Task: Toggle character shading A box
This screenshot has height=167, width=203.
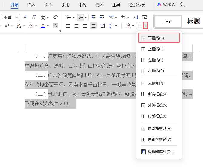Action: pos(56,26)
